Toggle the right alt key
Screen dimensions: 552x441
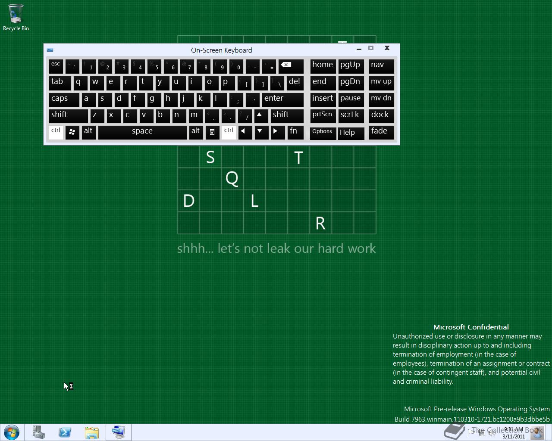click(195, 132)
